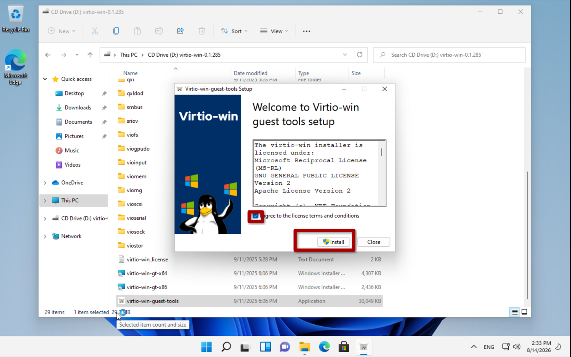Expand the OneDrive tree node
Screen dimensions: 571x357
tap(45, 183)
